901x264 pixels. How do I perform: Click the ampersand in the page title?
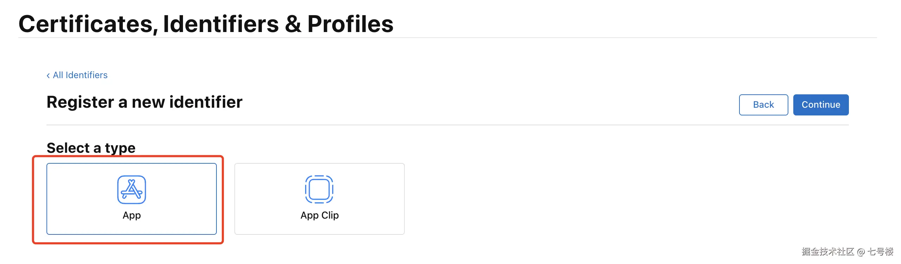[x=293, y=24]
